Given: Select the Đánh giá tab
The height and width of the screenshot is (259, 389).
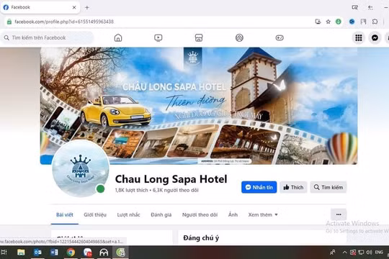Looking at the screenshot, I should click(x=161, y=214).
